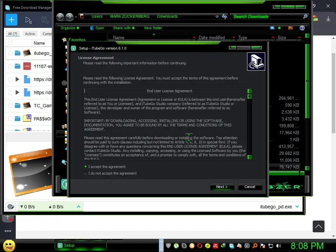Open the Share with dropdown

click(x=124, y=28)
